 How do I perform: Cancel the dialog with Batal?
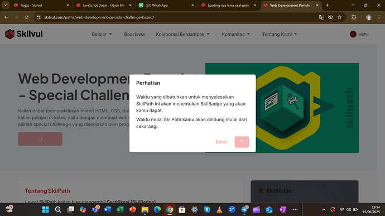(x=221, y=142)
